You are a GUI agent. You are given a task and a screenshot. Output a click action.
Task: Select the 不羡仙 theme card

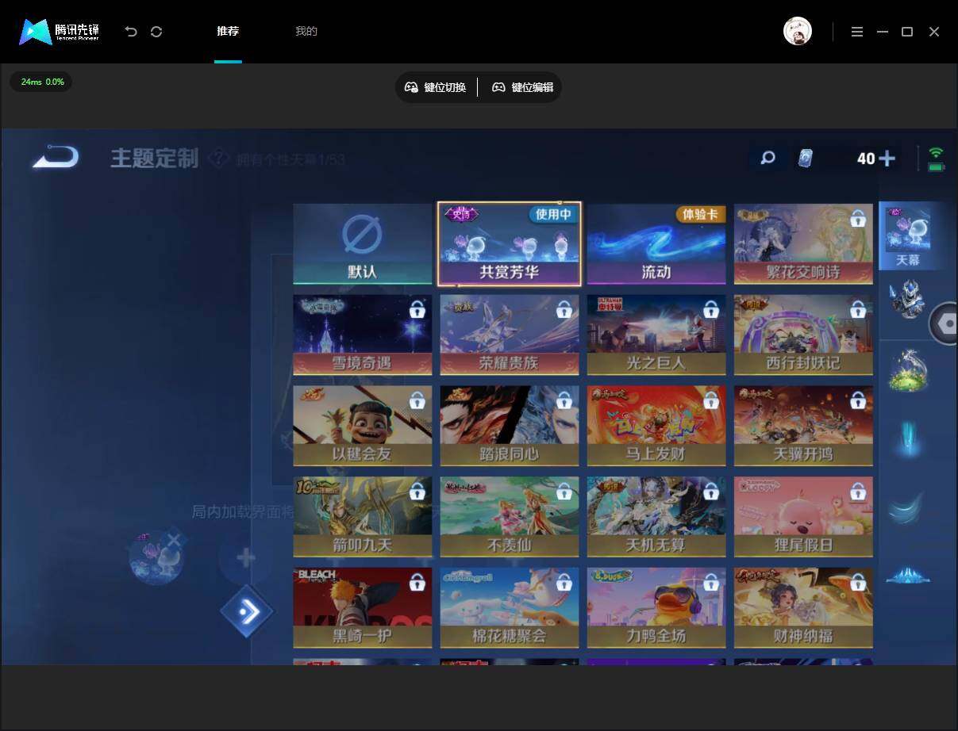coord(510,517)
